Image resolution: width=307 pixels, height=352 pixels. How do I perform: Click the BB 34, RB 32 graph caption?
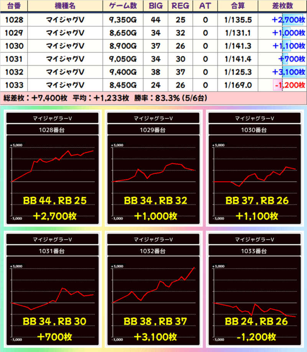coord(155,200)
